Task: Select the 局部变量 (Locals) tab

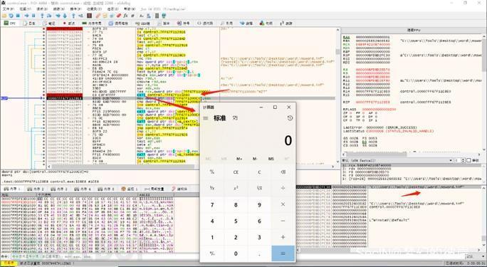Action: coord(155,189)
